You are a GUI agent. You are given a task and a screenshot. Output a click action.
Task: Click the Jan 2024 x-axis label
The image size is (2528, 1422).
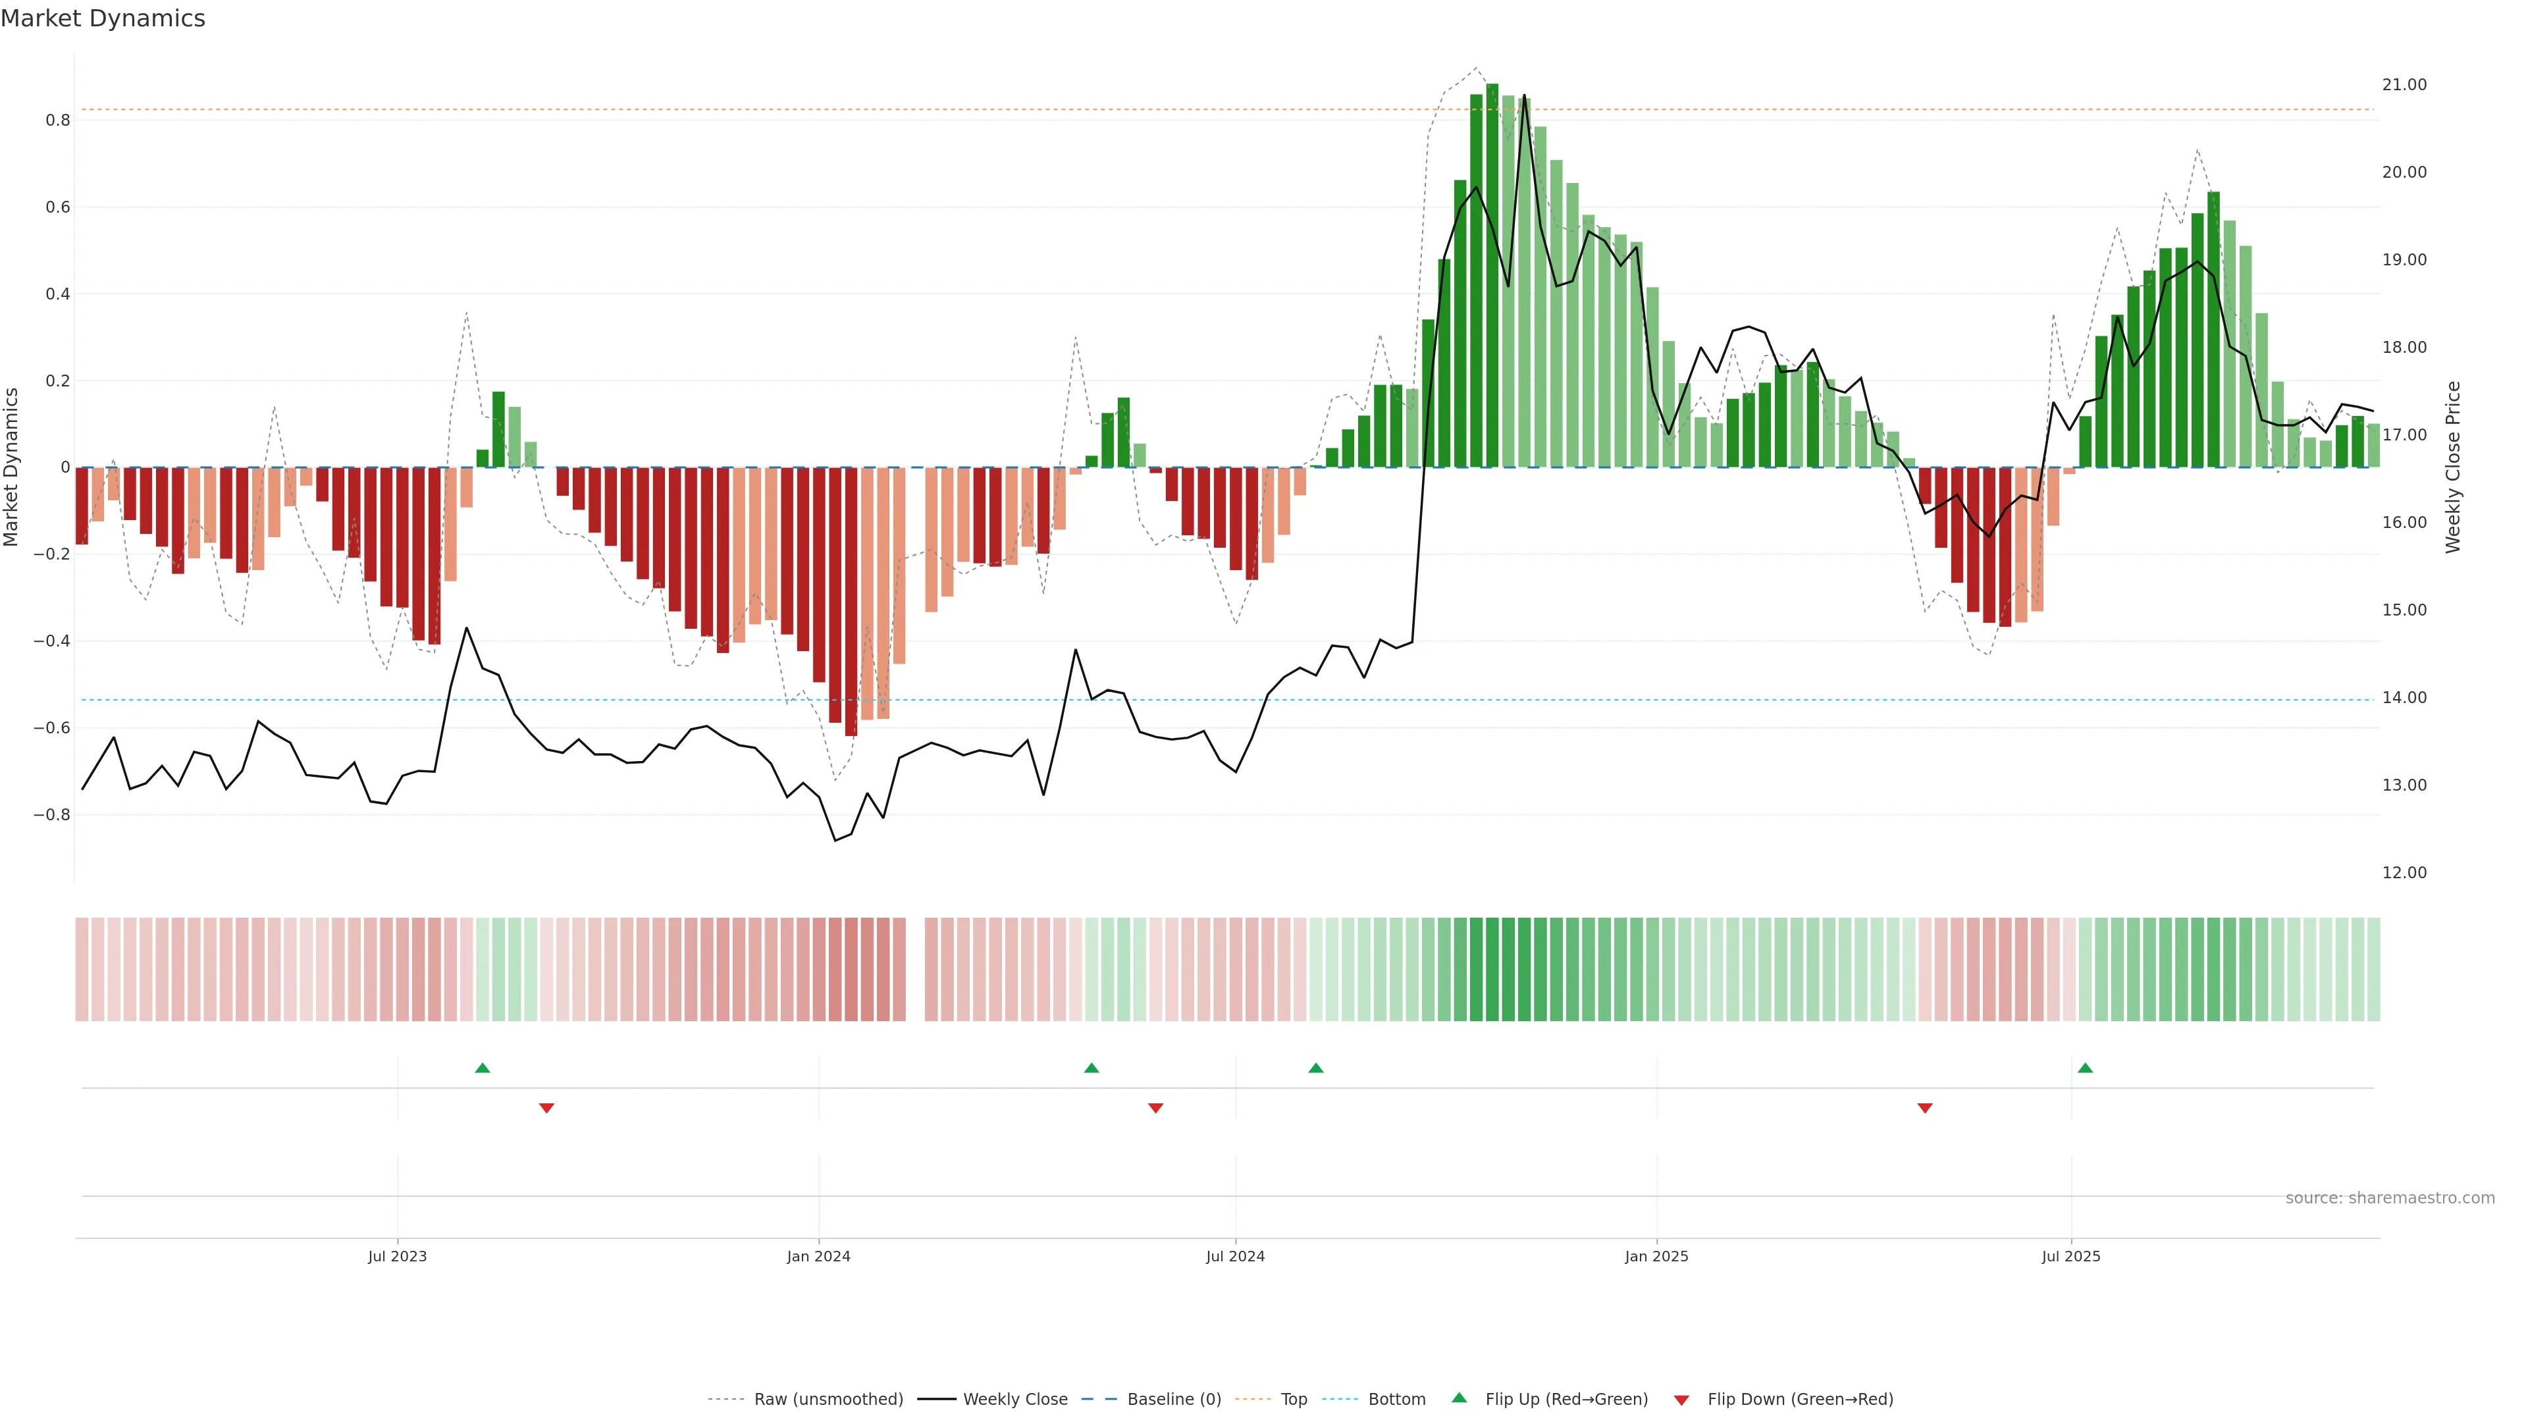(x=818, y=1256)
